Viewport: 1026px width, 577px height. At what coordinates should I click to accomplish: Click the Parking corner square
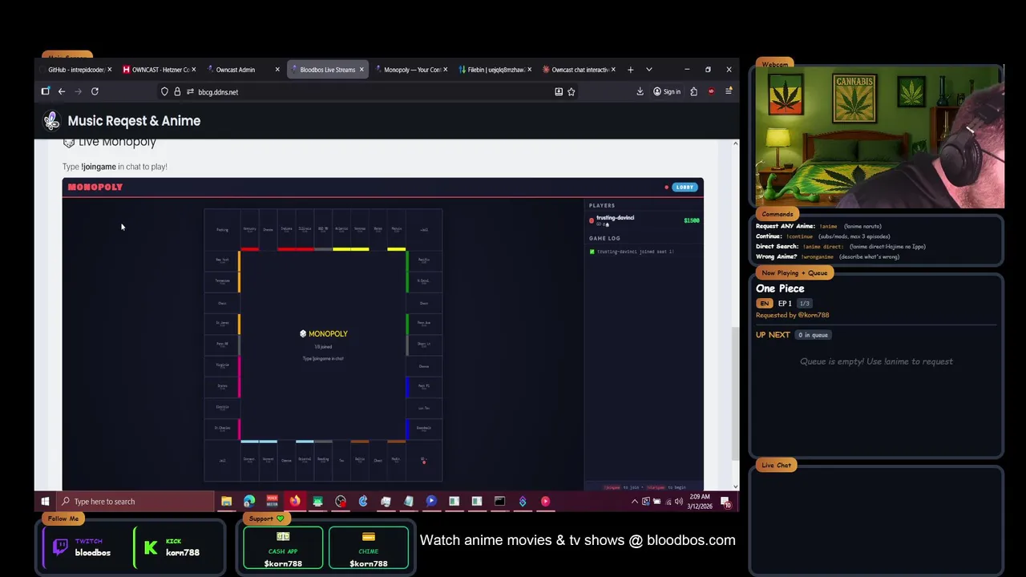pos(222,230)
